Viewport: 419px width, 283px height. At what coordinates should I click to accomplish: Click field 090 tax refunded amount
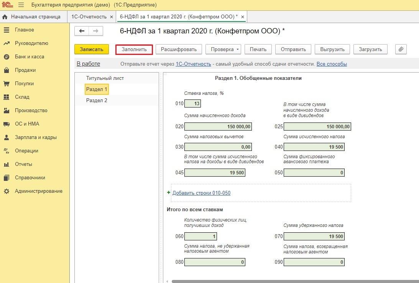click(x=314, y=262)
